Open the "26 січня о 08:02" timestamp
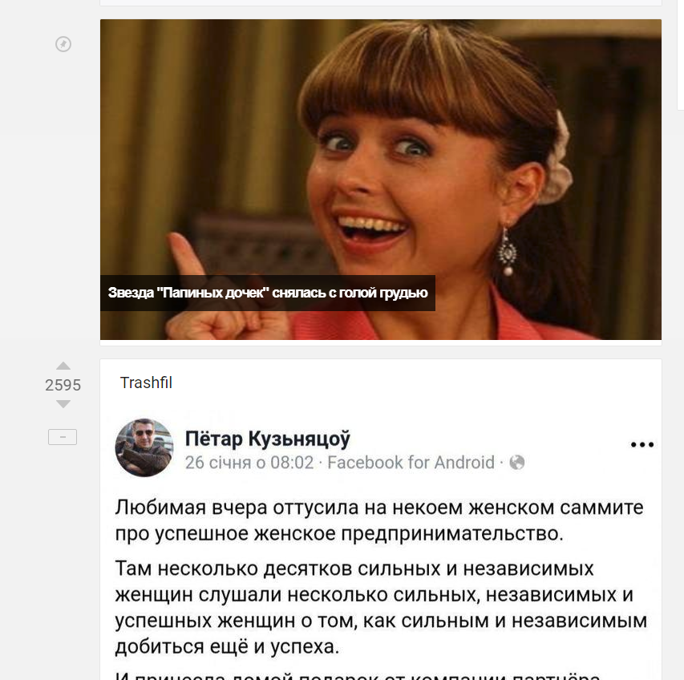 (249, 463)
